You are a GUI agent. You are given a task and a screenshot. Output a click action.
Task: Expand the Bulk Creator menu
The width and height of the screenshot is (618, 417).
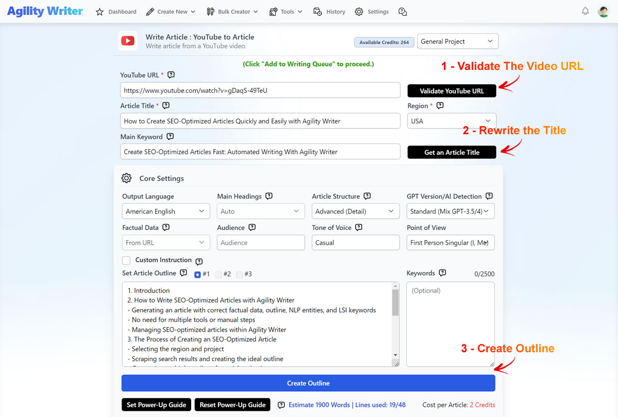click(233, 12)
